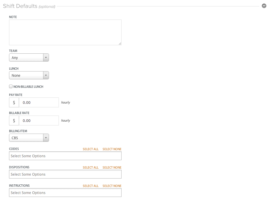The image size is (269, 201).
Task: Collapse the Shift Defaults section
Action: (x=264, y=6)
